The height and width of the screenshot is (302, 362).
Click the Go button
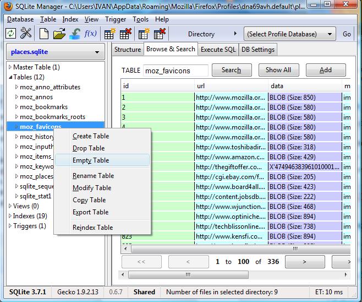pyautogui.click(x=347, y=34)
